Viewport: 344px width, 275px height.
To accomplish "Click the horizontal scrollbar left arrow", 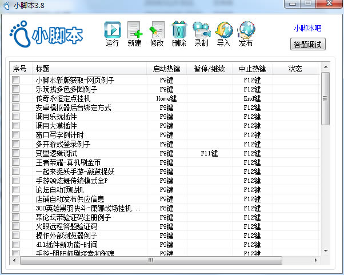I will pos(14,261).
